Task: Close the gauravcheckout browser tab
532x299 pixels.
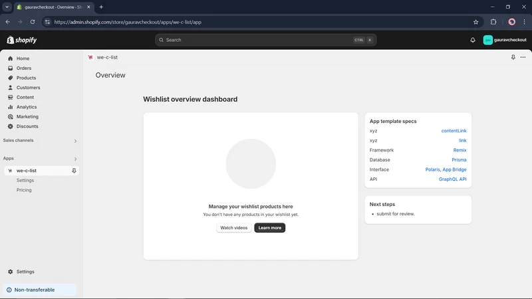Action: point(88,7)
